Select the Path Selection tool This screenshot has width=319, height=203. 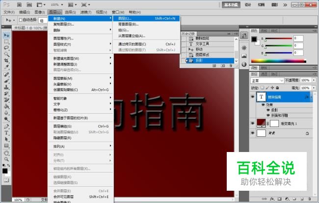[6, 139]
